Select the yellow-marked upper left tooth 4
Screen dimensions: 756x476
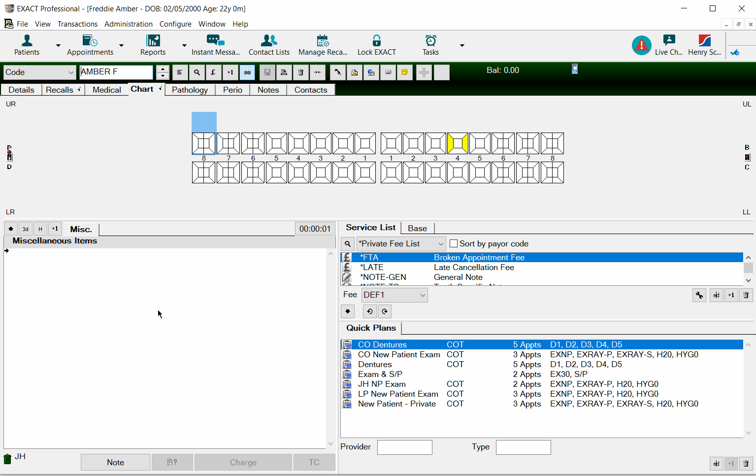tap(458, 143)
